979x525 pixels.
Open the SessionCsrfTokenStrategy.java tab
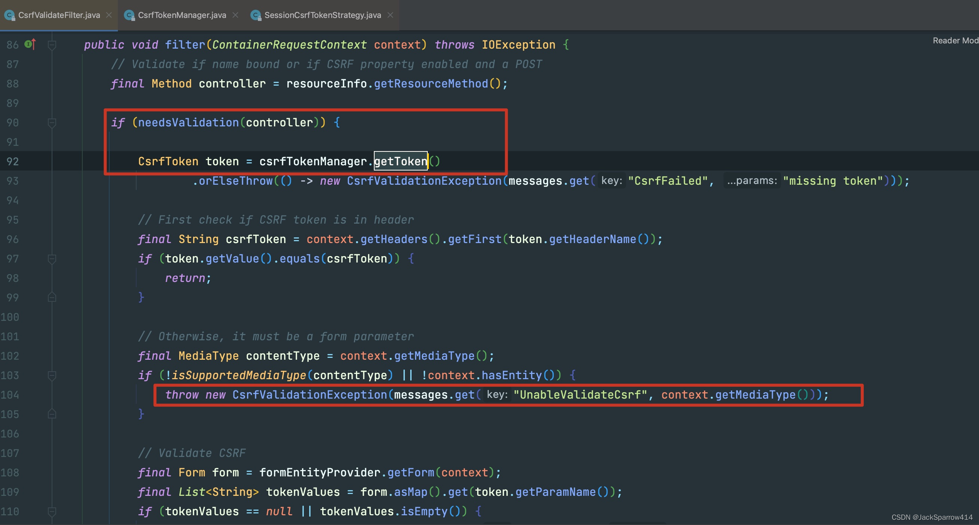[323, 15]
